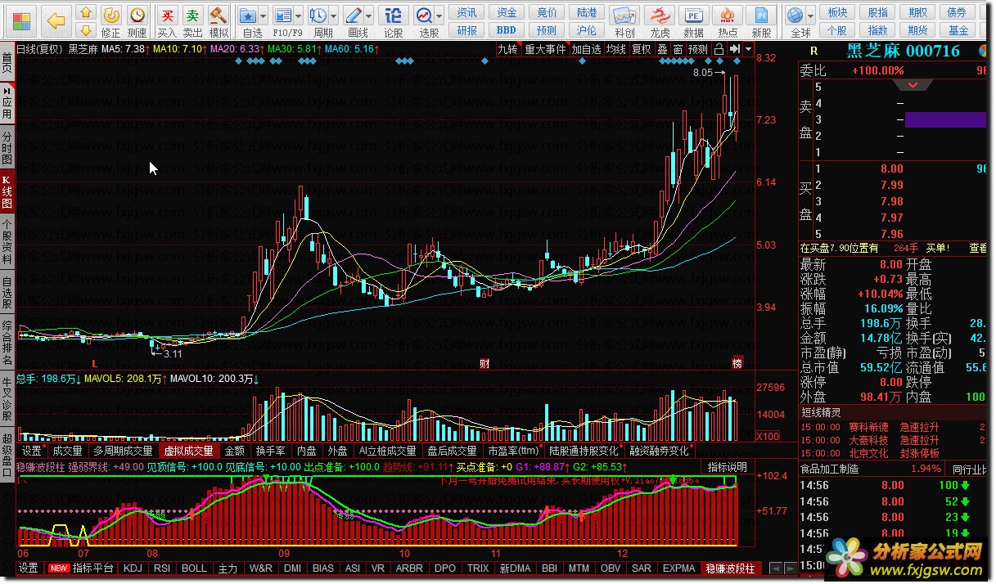Click the 加自选 add to watchlist button
This screenshot has height=584, width=996.
(x=586, y=49)
